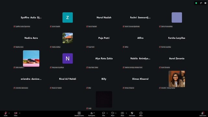Screen dimensions: 208x117
Task: Click small name label 'rudy'
Action: 90,108
